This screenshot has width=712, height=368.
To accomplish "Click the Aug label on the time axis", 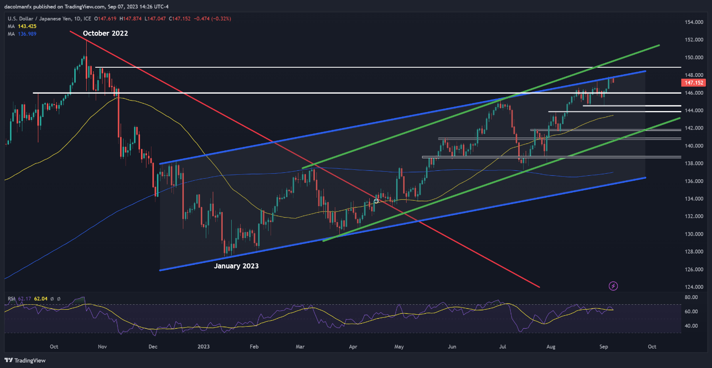I will [551, 347].
